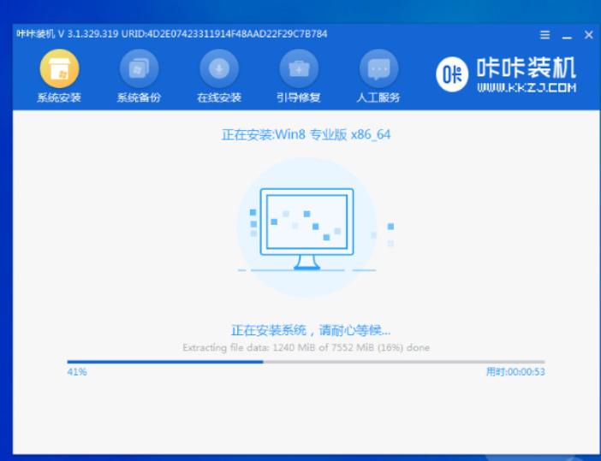The width and height of the screenshot is (601, 461).
Task: Open the 系统备份 icon
Action: [139, 68]
